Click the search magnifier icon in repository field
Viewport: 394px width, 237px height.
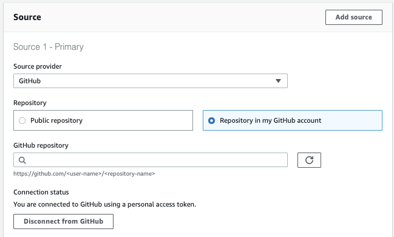(x=22, y=160)
